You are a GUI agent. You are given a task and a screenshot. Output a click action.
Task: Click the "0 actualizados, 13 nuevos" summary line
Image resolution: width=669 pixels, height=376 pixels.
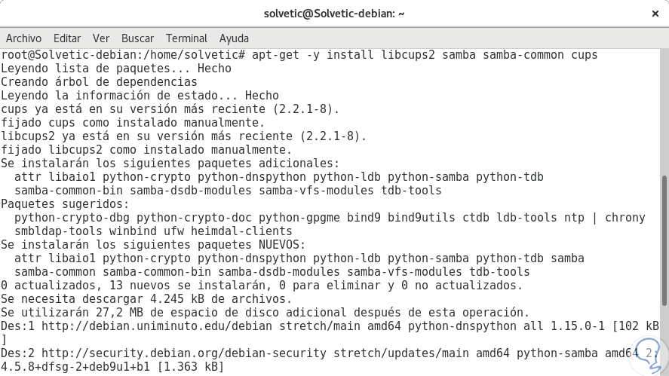(261, 286)
